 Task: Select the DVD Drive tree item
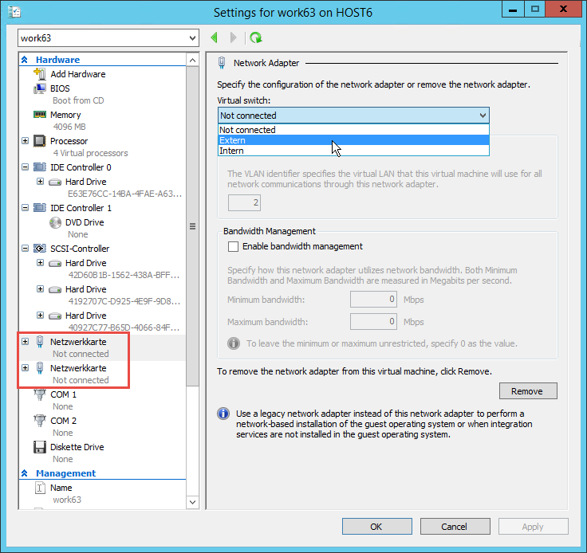[x=85, y=222]
